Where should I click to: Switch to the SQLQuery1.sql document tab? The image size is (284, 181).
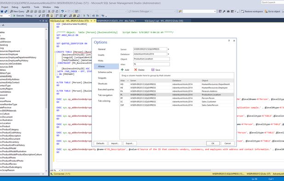[164, 21]
